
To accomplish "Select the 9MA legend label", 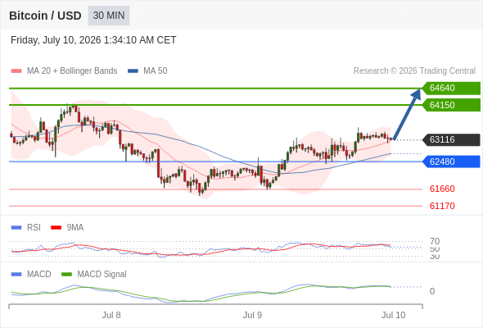I will pos(75,228).
